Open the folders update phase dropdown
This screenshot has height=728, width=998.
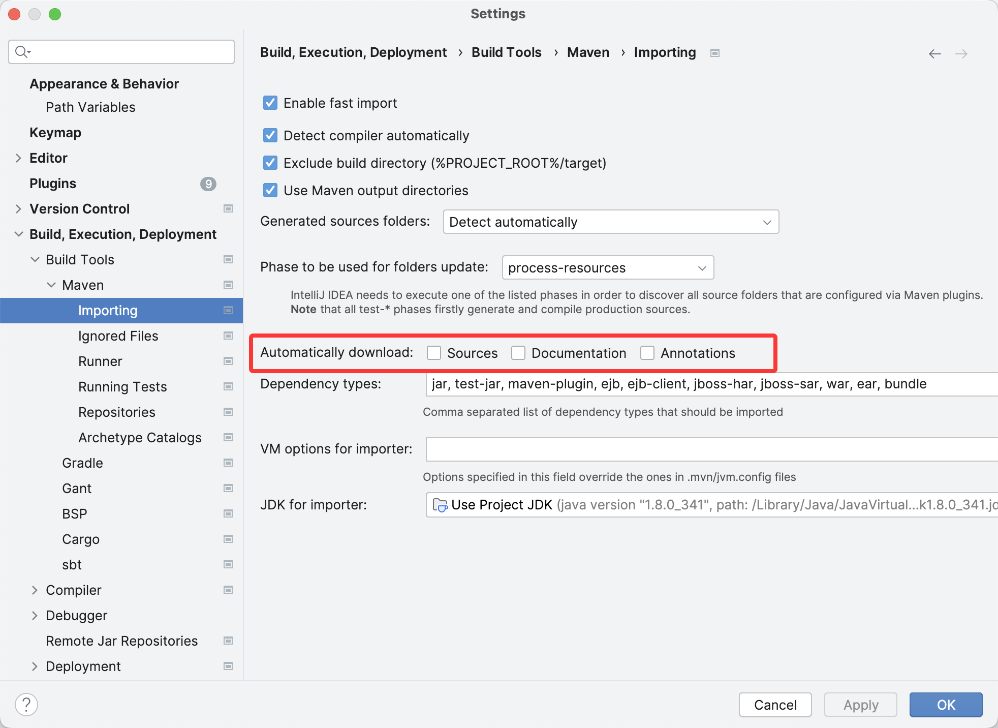coord(608,268)
